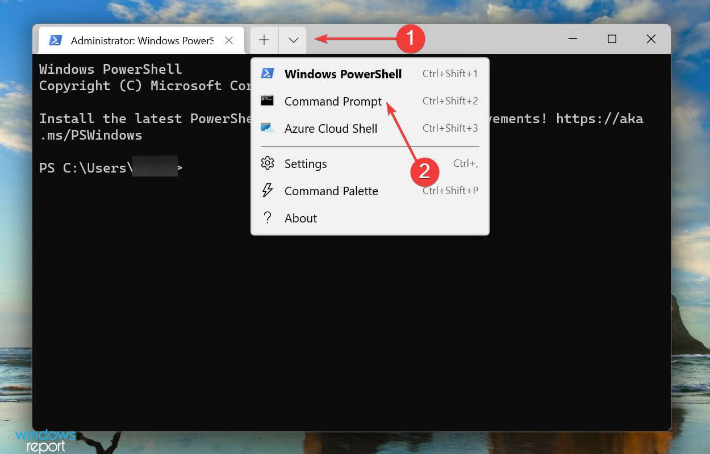This screenshot has height=454, width=710.
Task: Click the About menu entry
Action: pyautogui.click(x=300, y=218)
